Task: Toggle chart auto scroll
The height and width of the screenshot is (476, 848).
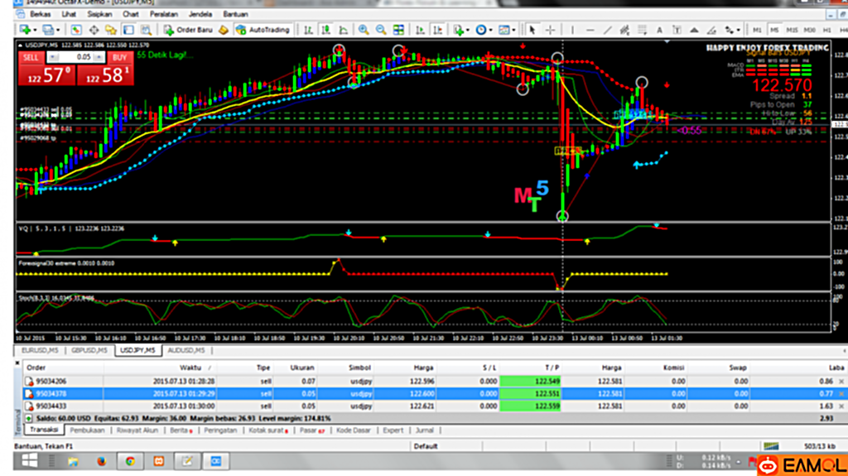Action: [x=420, y=30]
